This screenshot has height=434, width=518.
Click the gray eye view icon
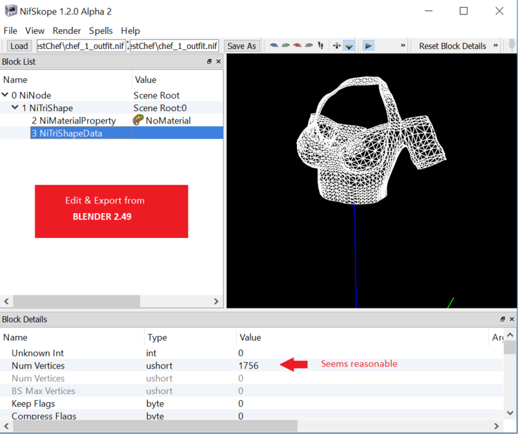click(309, 46)
